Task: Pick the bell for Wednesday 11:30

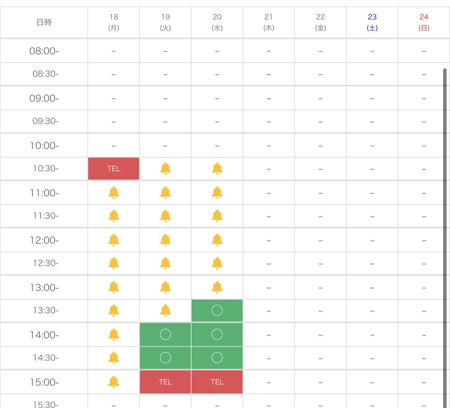Action: tap(217, 216)
